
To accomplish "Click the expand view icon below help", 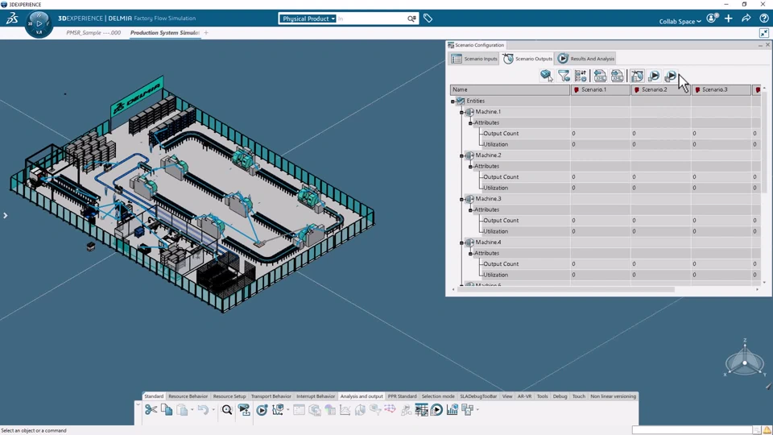I will (x=764, y=33).
